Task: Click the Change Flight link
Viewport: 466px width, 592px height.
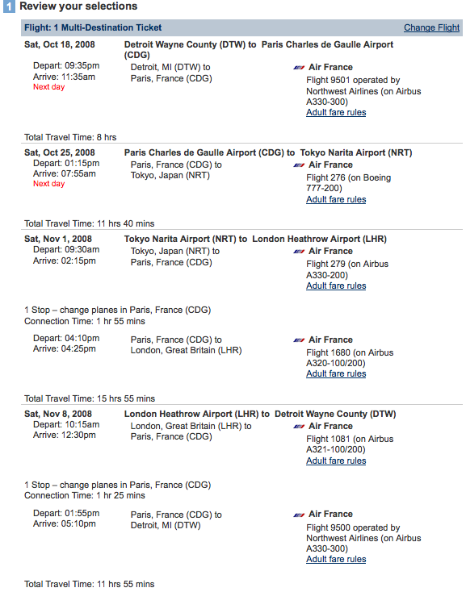Action: (431, 27)
